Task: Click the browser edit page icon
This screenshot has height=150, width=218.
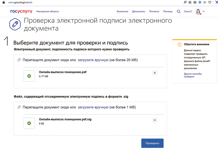Action: [190, 2]
